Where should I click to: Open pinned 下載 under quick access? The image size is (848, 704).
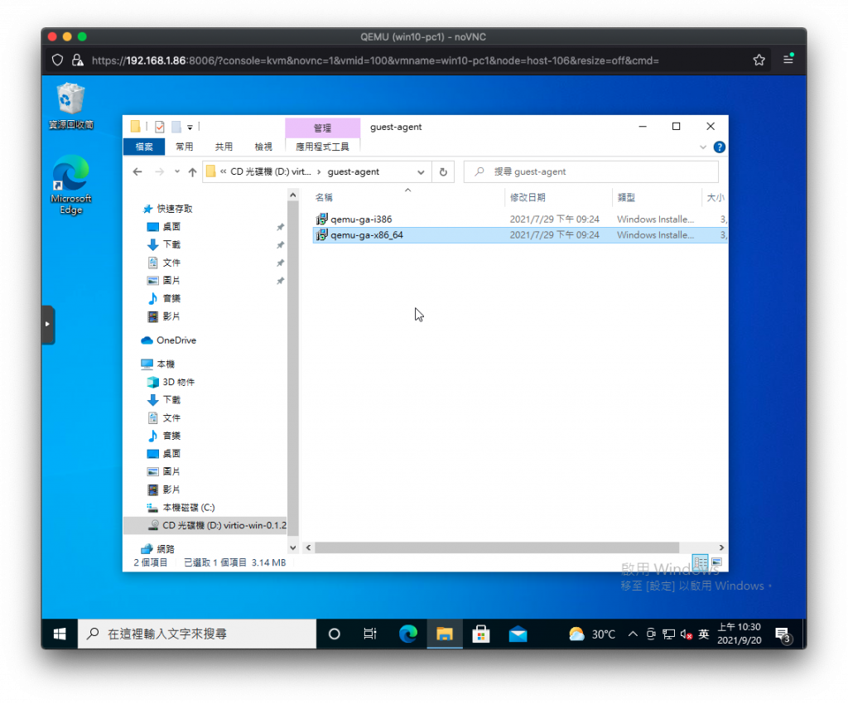[x=171, y=244]
